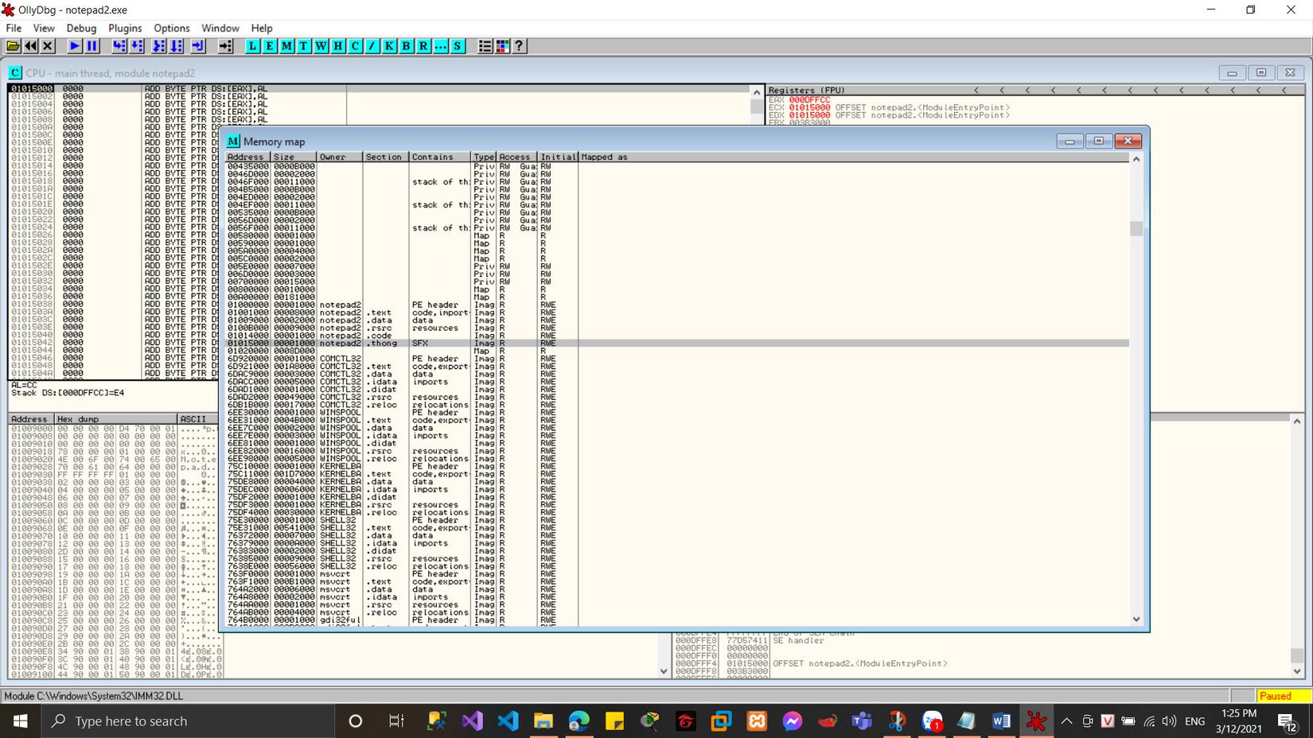
Task: Open the Log window (L button)
Action: 252,46
